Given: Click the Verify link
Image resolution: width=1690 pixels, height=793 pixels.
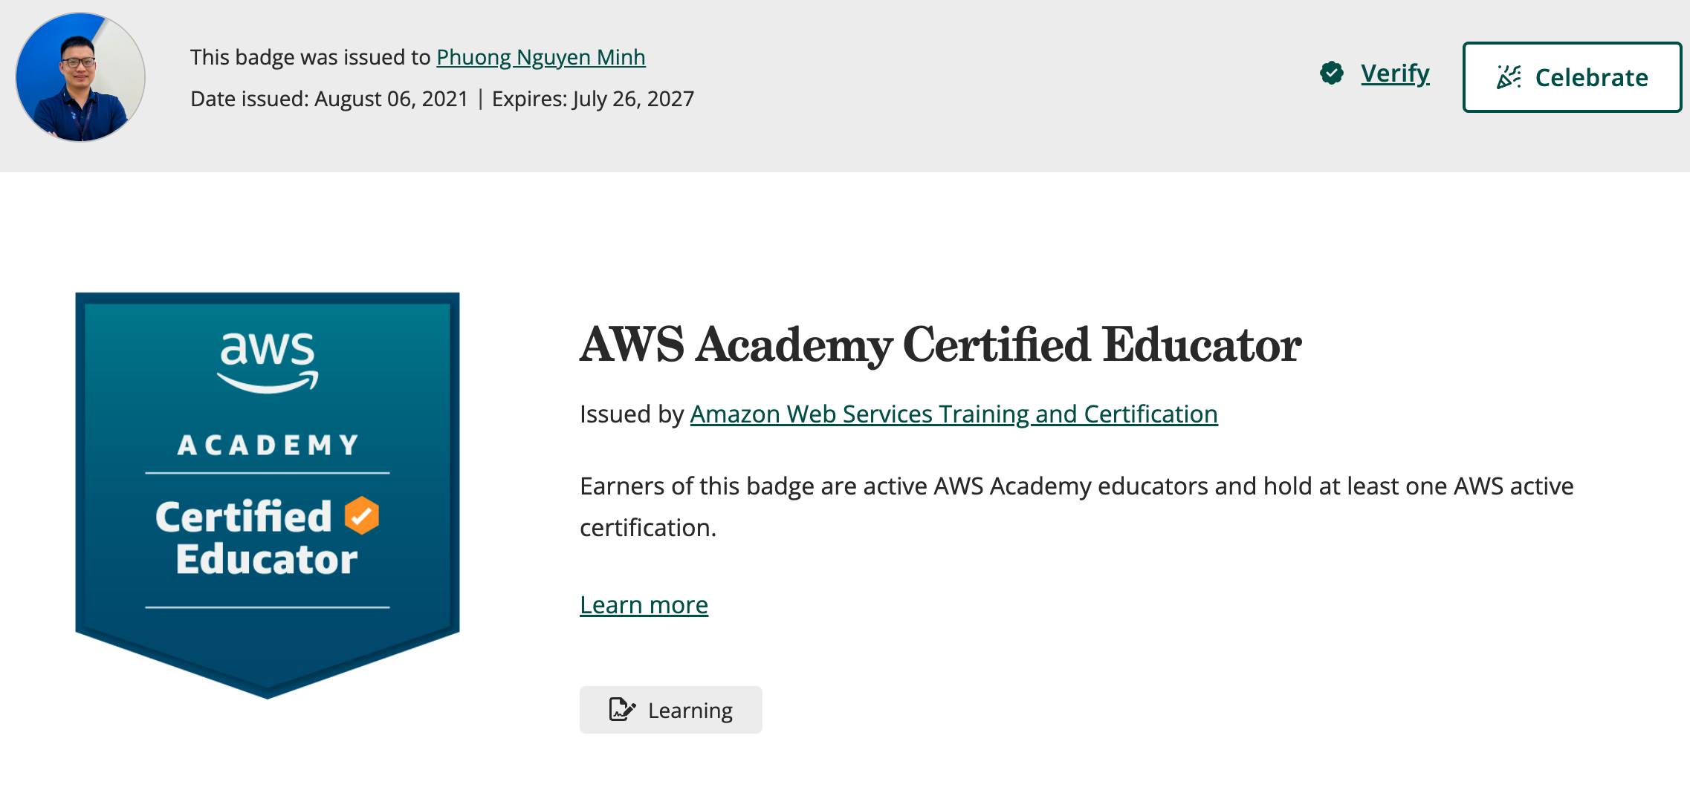Looking at the screenshot, I should tap(1395, 73).
